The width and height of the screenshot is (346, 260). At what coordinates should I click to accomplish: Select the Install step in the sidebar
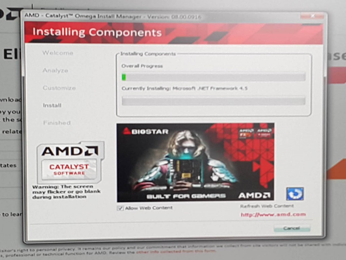coord(52,105)
